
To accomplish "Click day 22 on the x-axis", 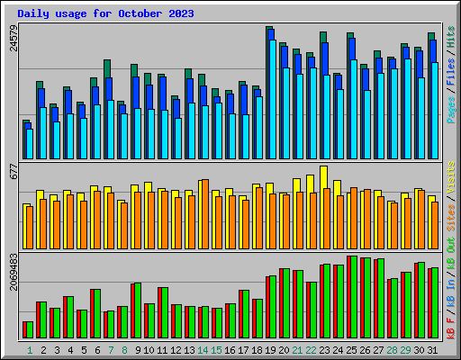I will [x=311, y=350].
